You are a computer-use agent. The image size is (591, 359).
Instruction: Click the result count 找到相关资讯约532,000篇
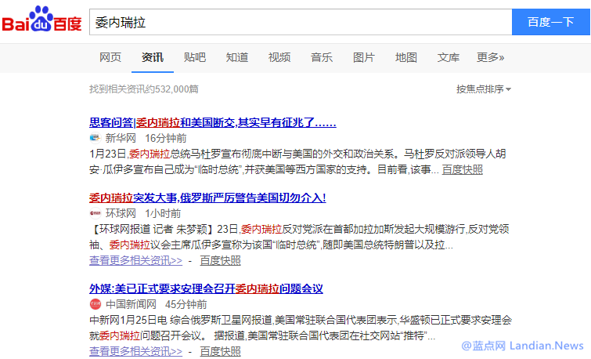(144, 89)
